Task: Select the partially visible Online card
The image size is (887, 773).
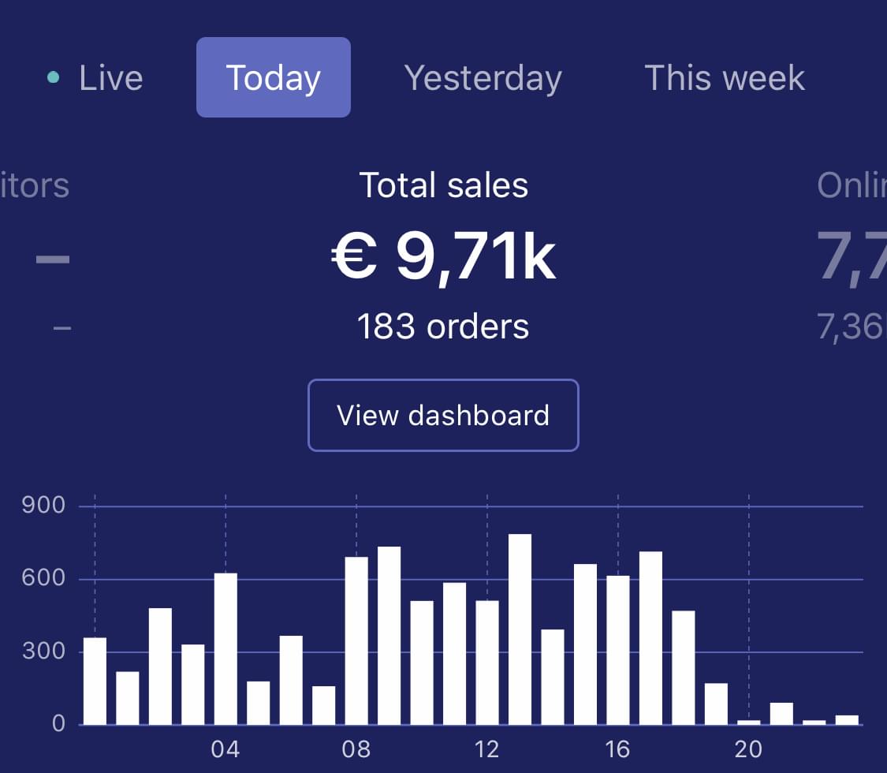Action: click(x=855, y=237)
